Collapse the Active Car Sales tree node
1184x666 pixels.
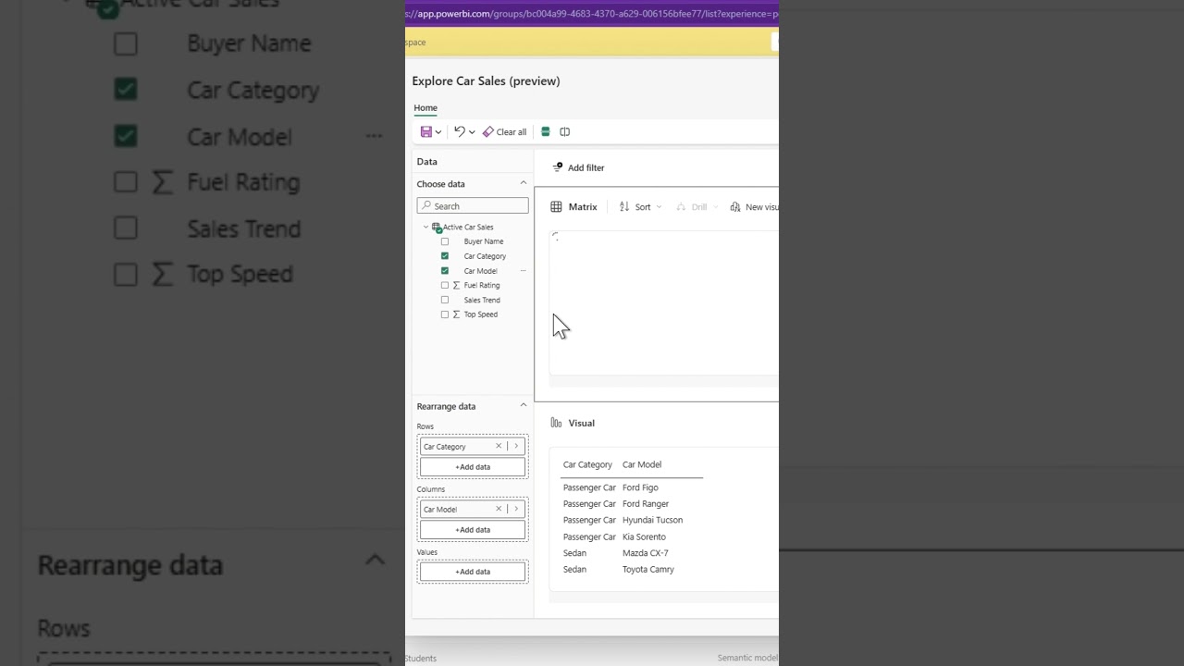(425, 227)
